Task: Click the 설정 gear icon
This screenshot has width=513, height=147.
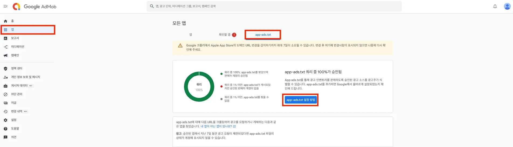Action: (x=5, y=120)
